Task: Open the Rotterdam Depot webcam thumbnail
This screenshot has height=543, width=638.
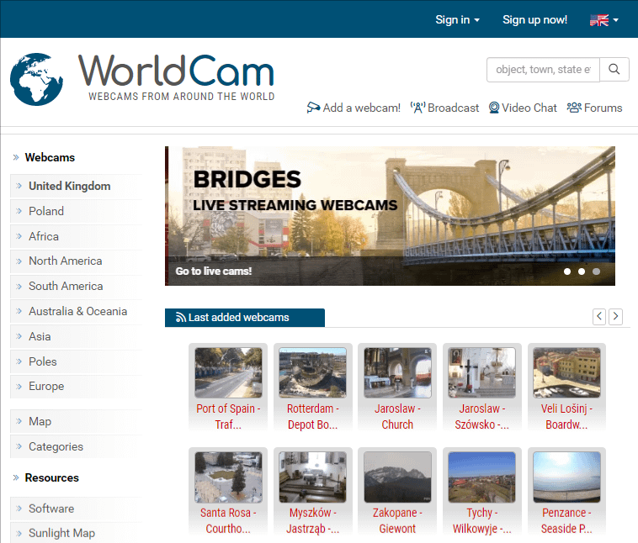Action: tap(312, 372)
